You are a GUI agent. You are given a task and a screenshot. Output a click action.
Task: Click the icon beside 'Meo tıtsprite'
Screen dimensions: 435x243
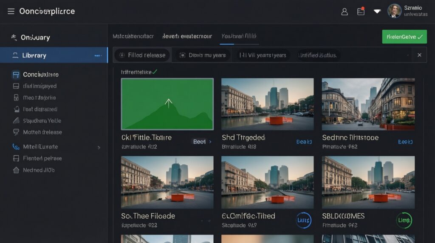(16, 97)
